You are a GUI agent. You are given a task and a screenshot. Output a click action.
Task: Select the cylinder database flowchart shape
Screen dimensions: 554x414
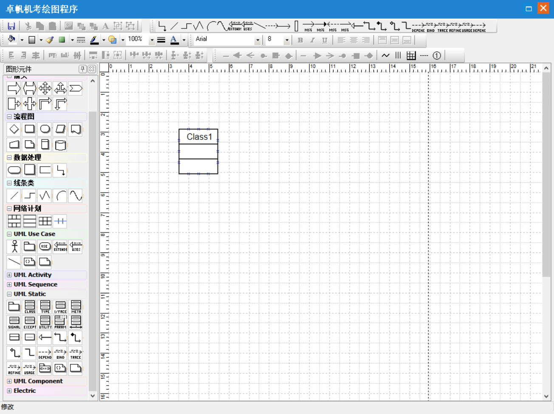pos(60,145)
